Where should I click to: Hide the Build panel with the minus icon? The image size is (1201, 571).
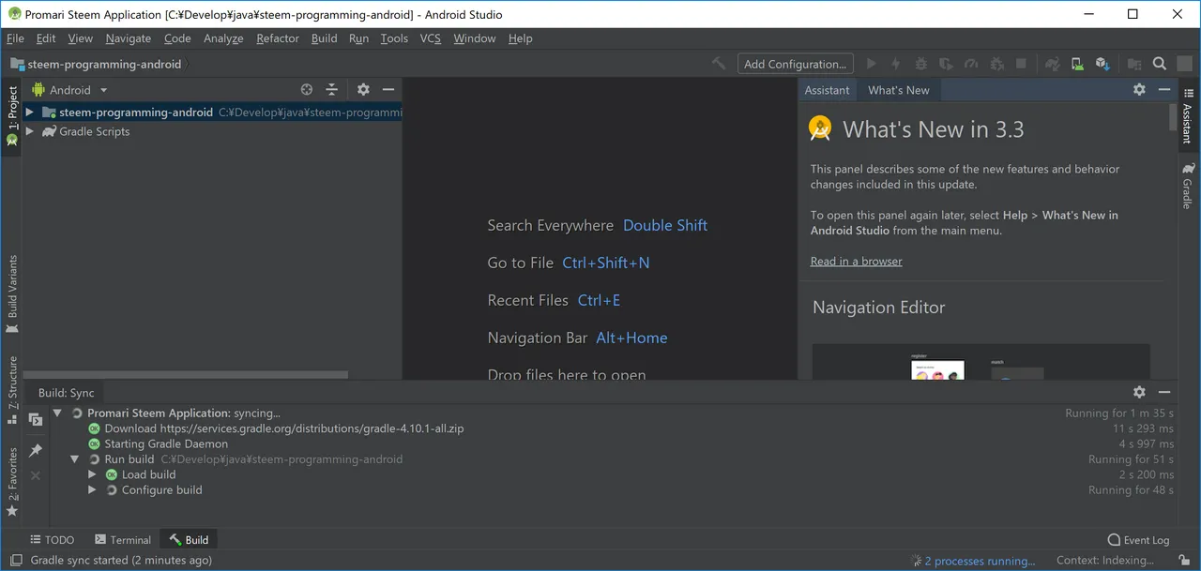tap(1164, 393)
